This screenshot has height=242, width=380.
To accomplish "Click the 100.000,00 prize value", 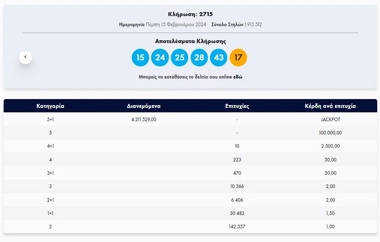I will (330, 133).
